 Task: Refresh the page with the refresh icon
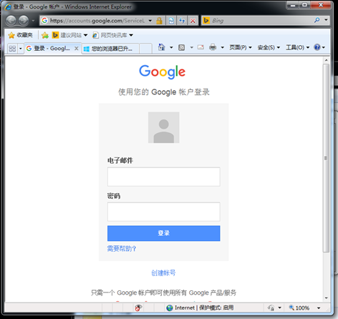click(x=182, y=21)
